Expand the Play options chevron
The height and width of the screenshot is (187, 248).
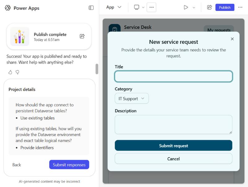click(194, 7)
